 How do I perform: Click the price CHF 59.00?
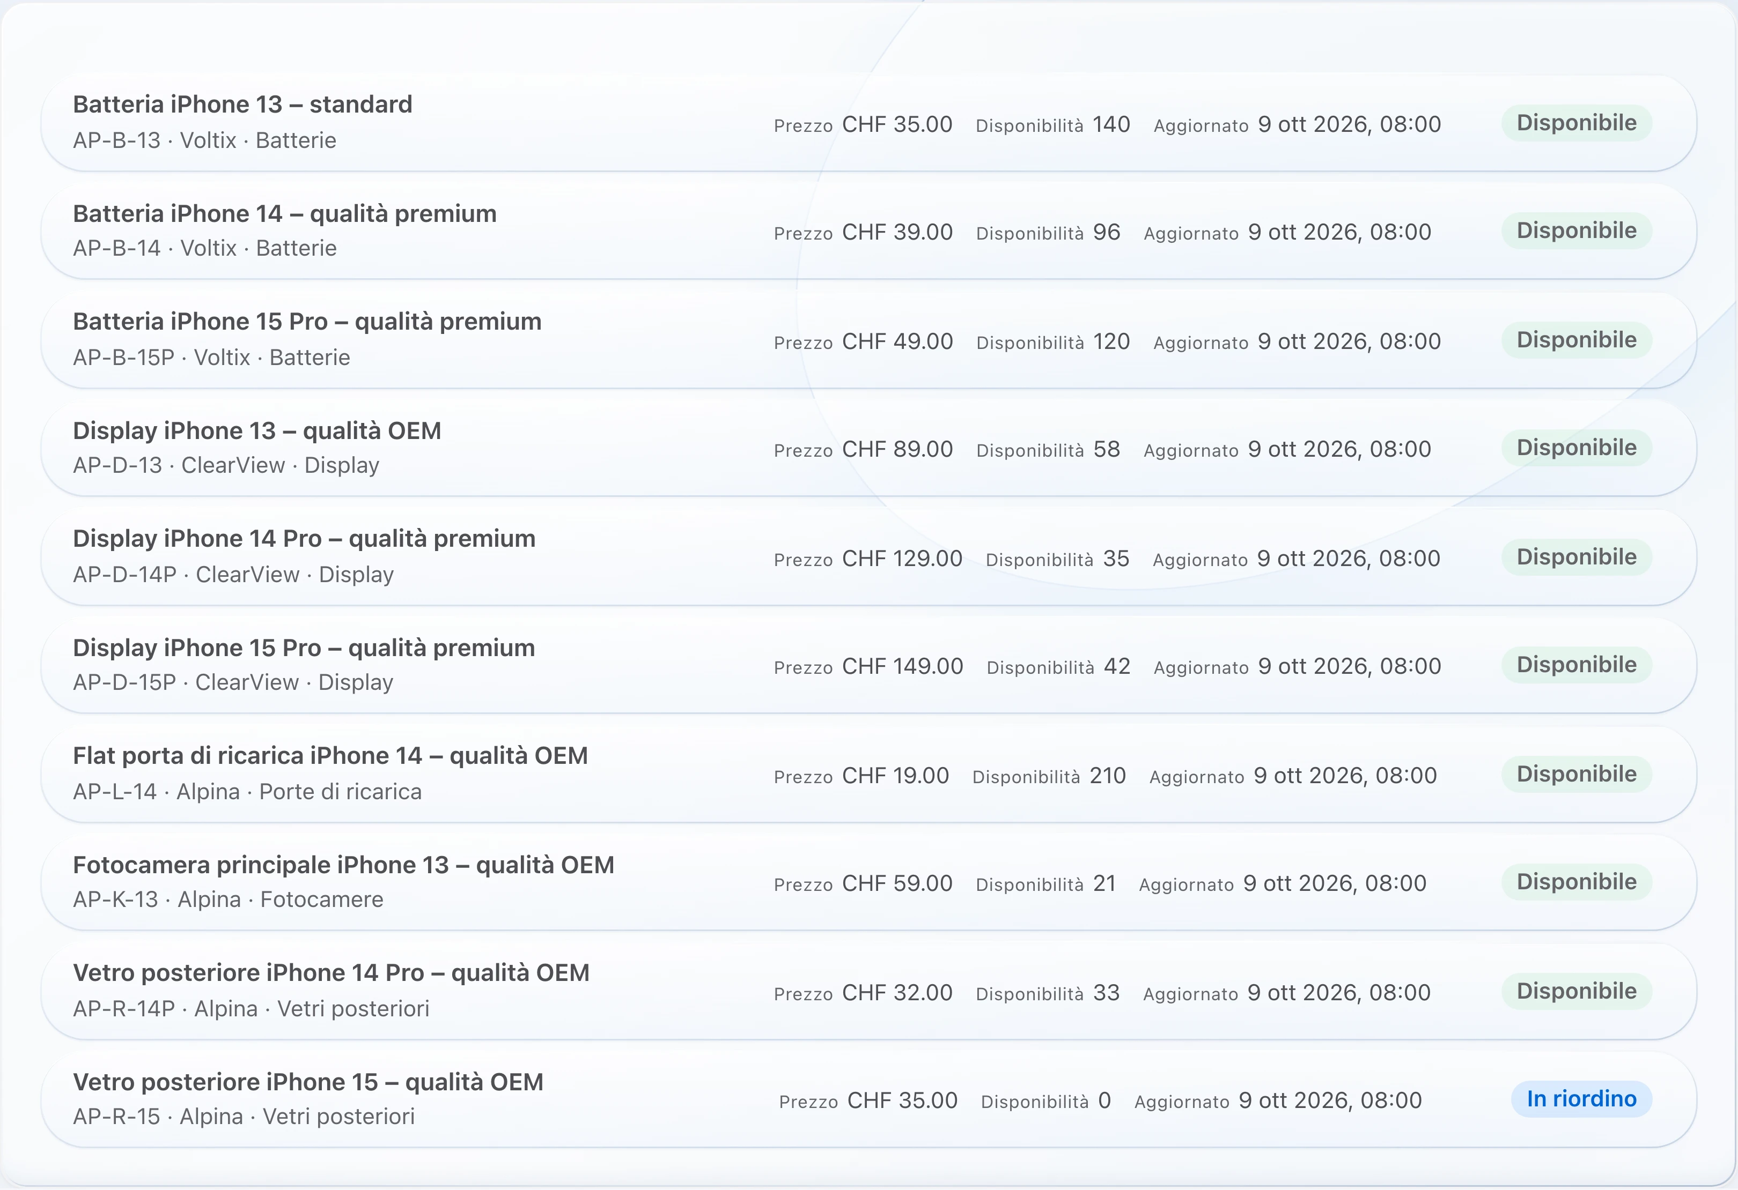pyautogui.click(x=897, y=883)
